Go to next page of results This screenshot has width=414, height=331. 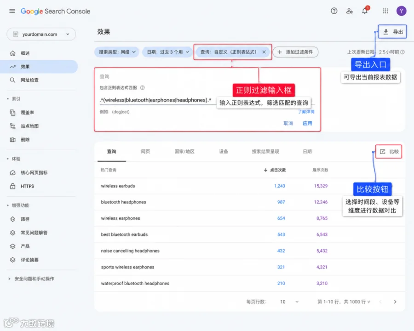point(395,302)
